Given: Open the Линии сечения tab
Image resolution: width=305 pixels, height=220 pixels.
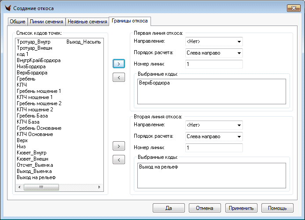Looking at the screenshot, I should pos(47,22).
